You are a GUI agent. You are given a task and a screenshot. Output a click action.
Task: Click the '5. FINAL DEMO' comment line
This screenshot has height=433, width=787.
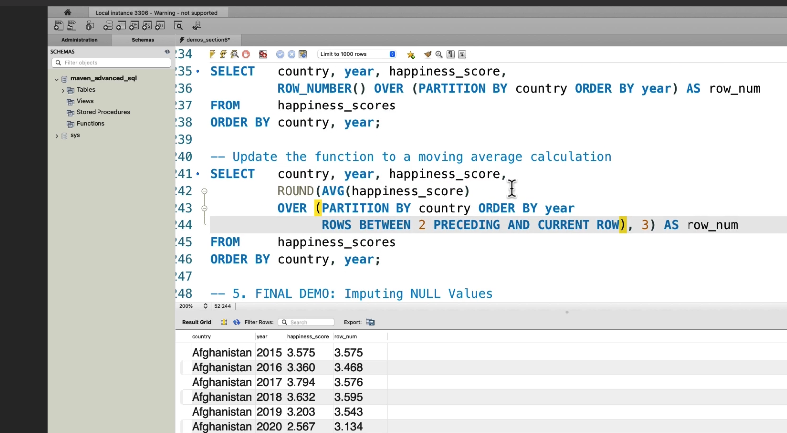351,294
